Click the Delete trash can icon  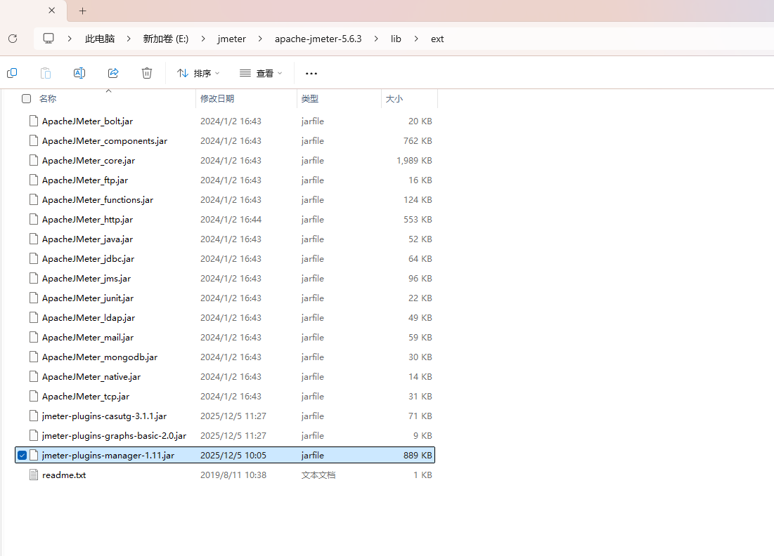click(147, 73)
